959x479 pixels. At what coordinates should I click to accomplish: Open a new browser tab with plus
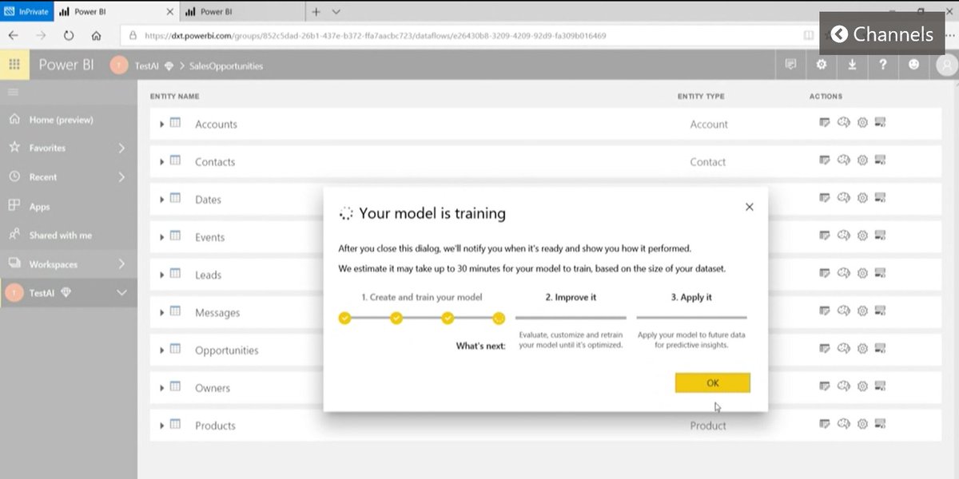[316, 12]
